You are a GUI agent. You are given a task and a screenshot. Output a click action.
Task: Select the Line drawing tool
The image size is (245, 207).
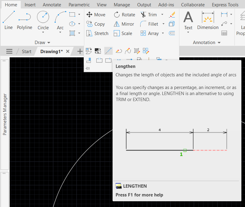click(8, 20)
